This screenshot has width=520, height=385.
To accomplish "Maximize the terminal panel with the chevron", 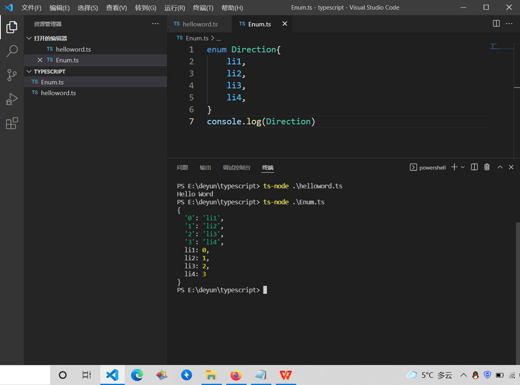I will 500,167.
